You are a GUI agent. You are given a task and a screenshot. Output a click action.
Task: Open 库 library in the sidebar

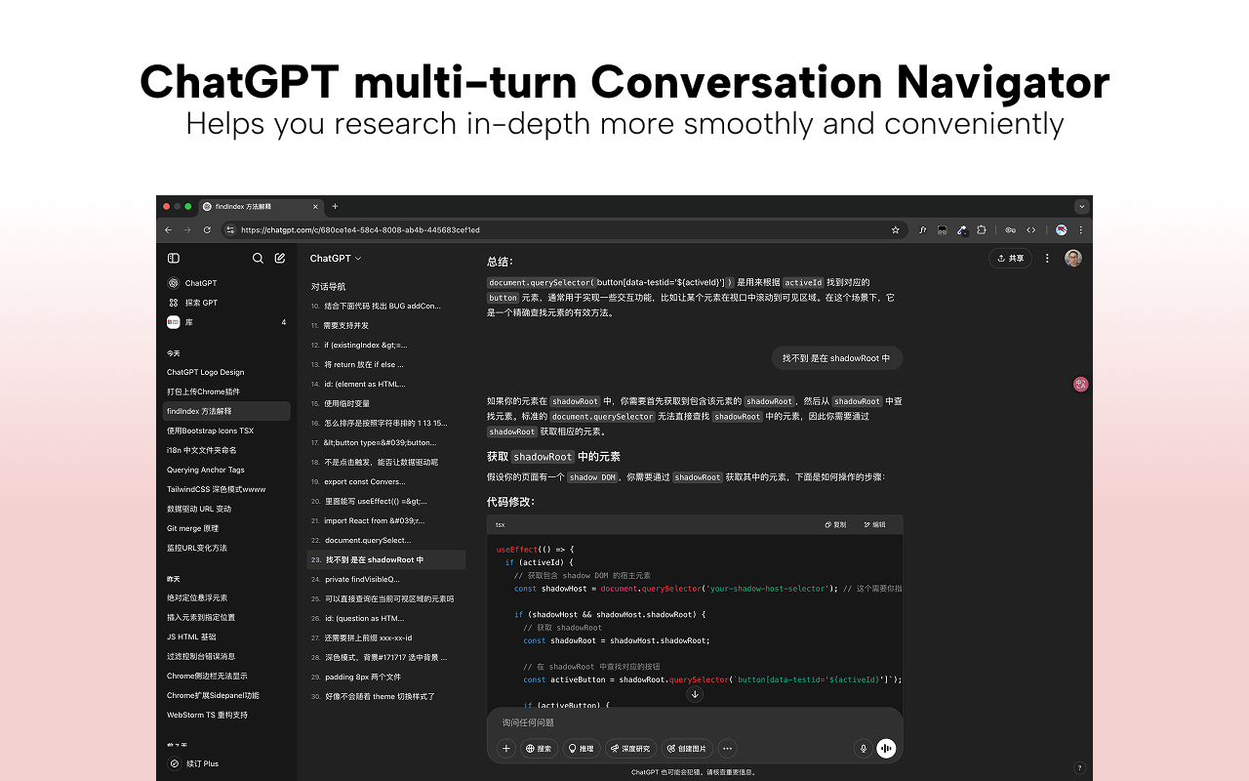coord(226,322)
